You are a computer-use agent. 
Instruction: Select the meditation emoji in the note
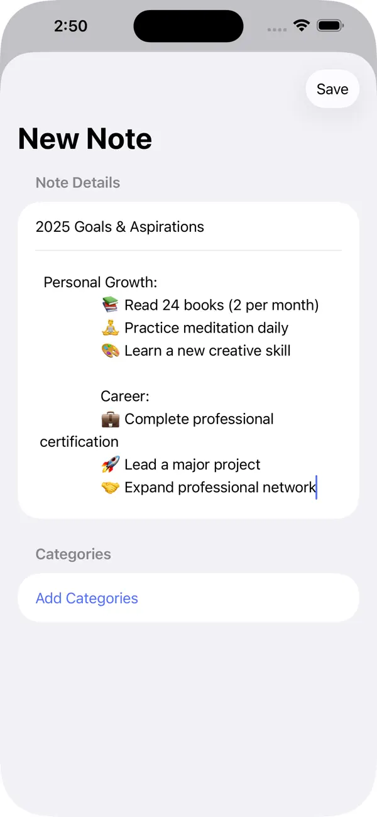[x=110, y=327]
